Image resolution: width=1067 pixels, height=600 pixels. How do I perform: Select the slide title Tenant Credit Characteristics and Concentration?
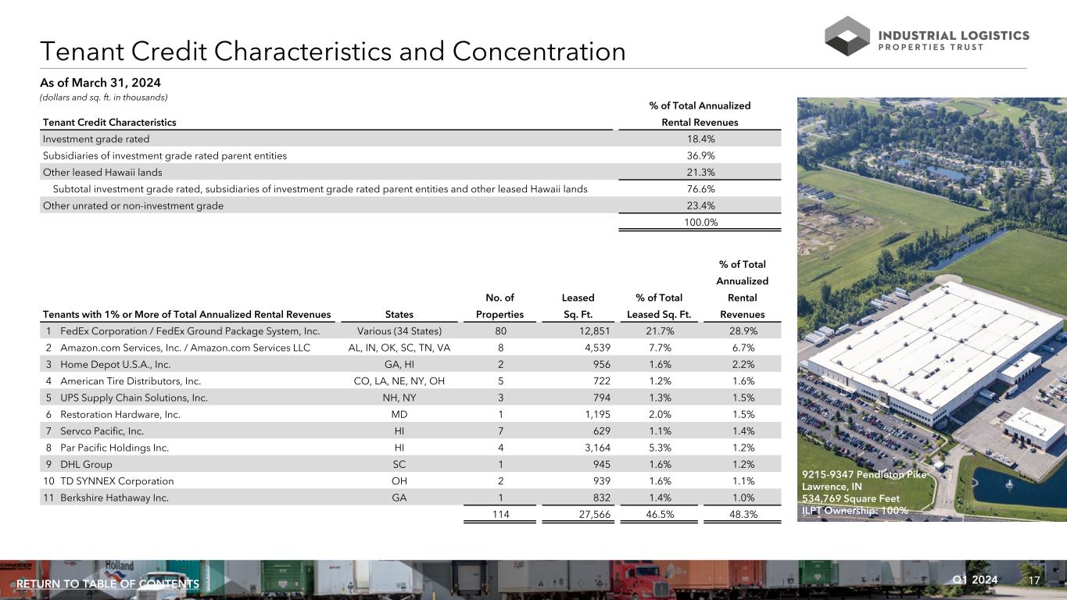click(x=333, y=52)
